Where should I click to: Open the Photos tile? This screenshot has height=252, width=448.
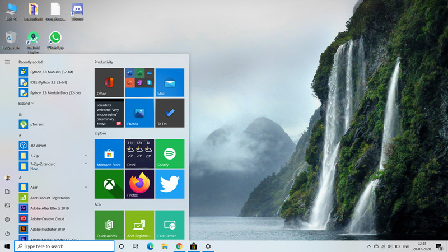[x=139, y=113]
